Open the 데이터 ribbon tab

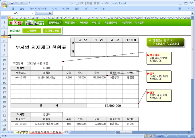(x=66, y=9)
